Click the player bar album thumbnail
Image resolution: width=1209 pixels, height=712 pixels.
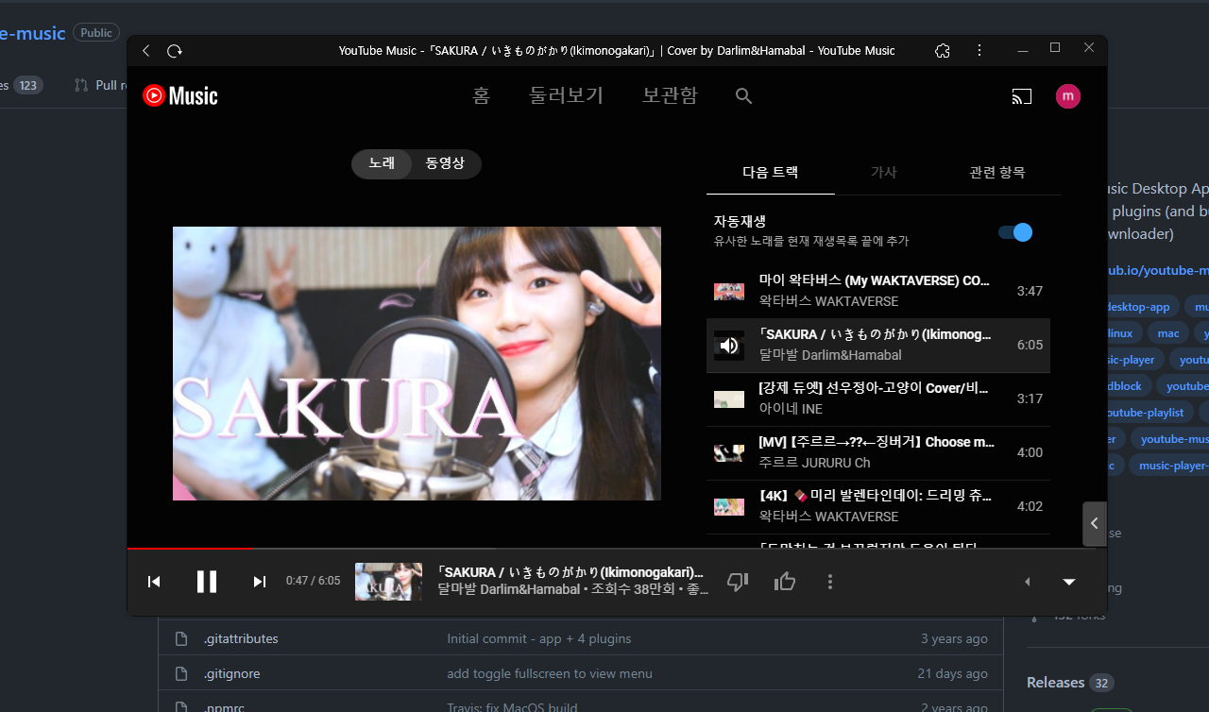point(388,582)
